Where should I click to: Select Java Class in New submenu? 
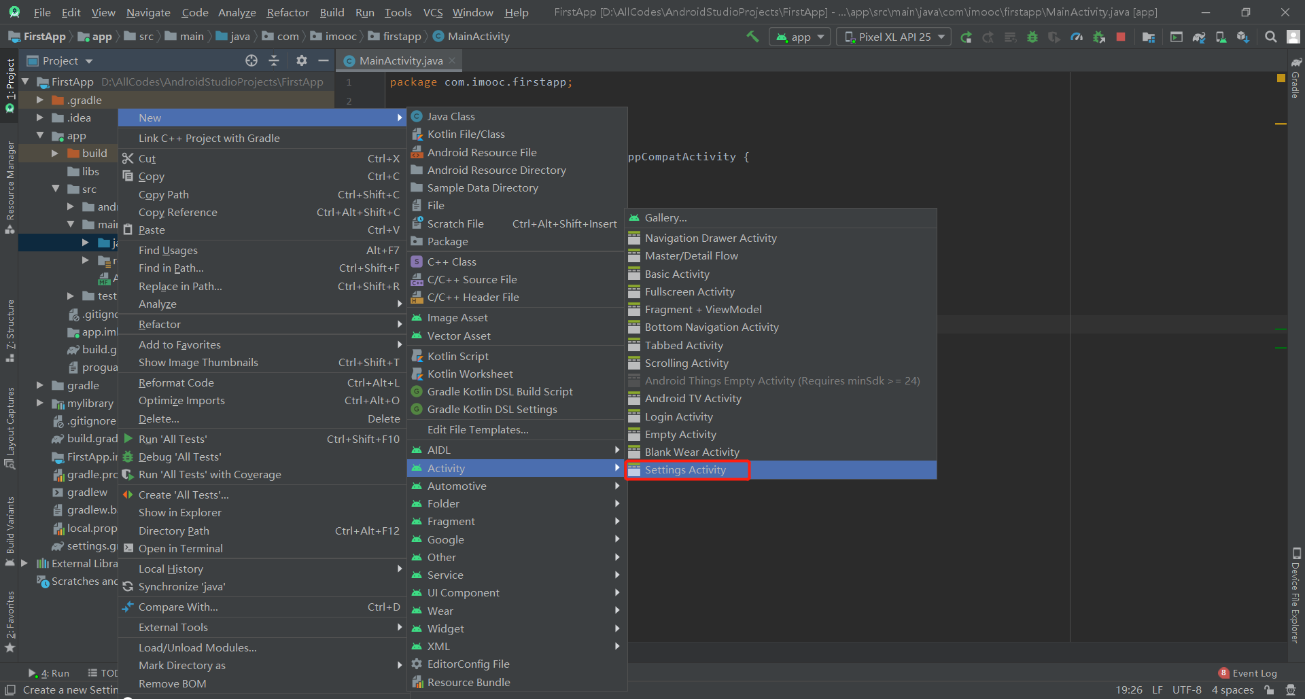517,116
